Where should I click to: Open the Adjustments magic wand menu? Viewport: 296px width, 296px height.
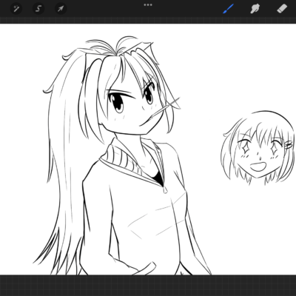16,9
